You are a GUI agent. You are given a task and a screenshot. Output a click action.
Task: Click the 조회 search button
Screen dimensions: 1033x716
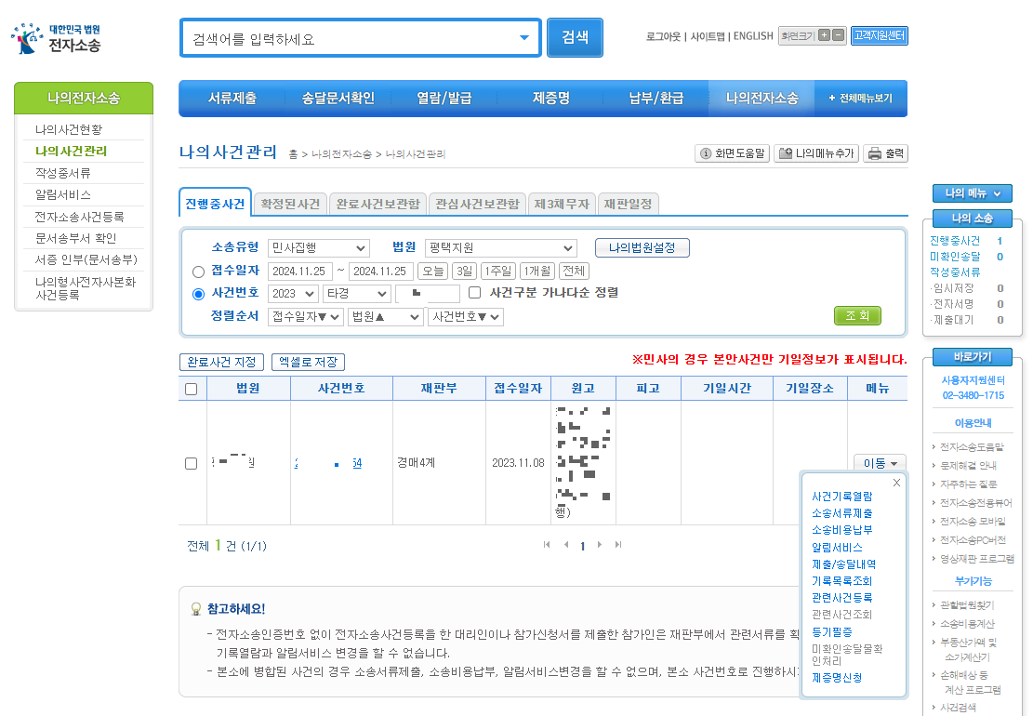[x=856, y=316]
